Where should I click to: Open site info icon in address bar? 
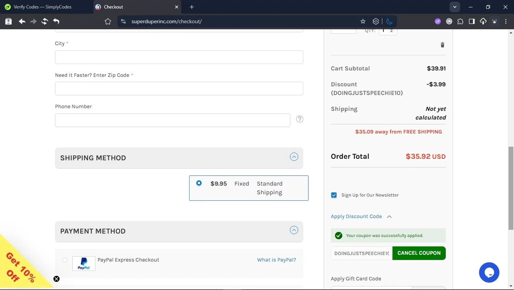pos(123,22)
